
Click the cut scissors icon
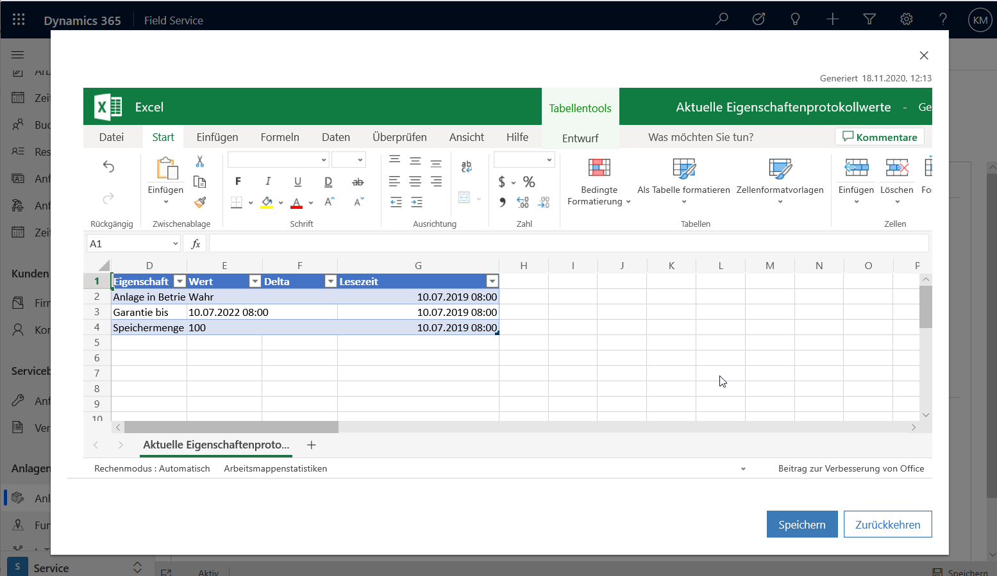[x=199, y=161]
